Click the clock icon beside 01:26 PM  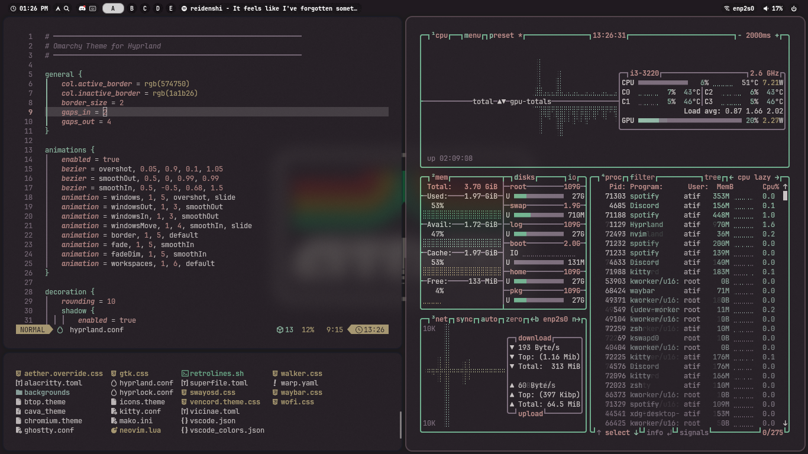coord(13,9)
